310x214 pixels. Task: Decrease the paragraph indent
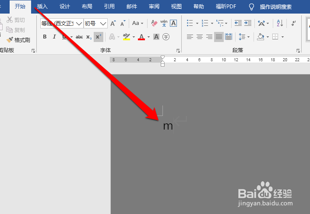[238, 23]
